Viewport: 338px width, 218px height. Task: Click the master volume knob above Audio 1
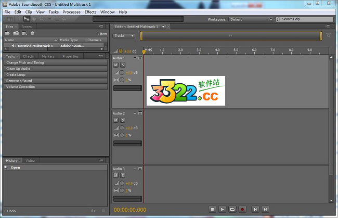121,51
